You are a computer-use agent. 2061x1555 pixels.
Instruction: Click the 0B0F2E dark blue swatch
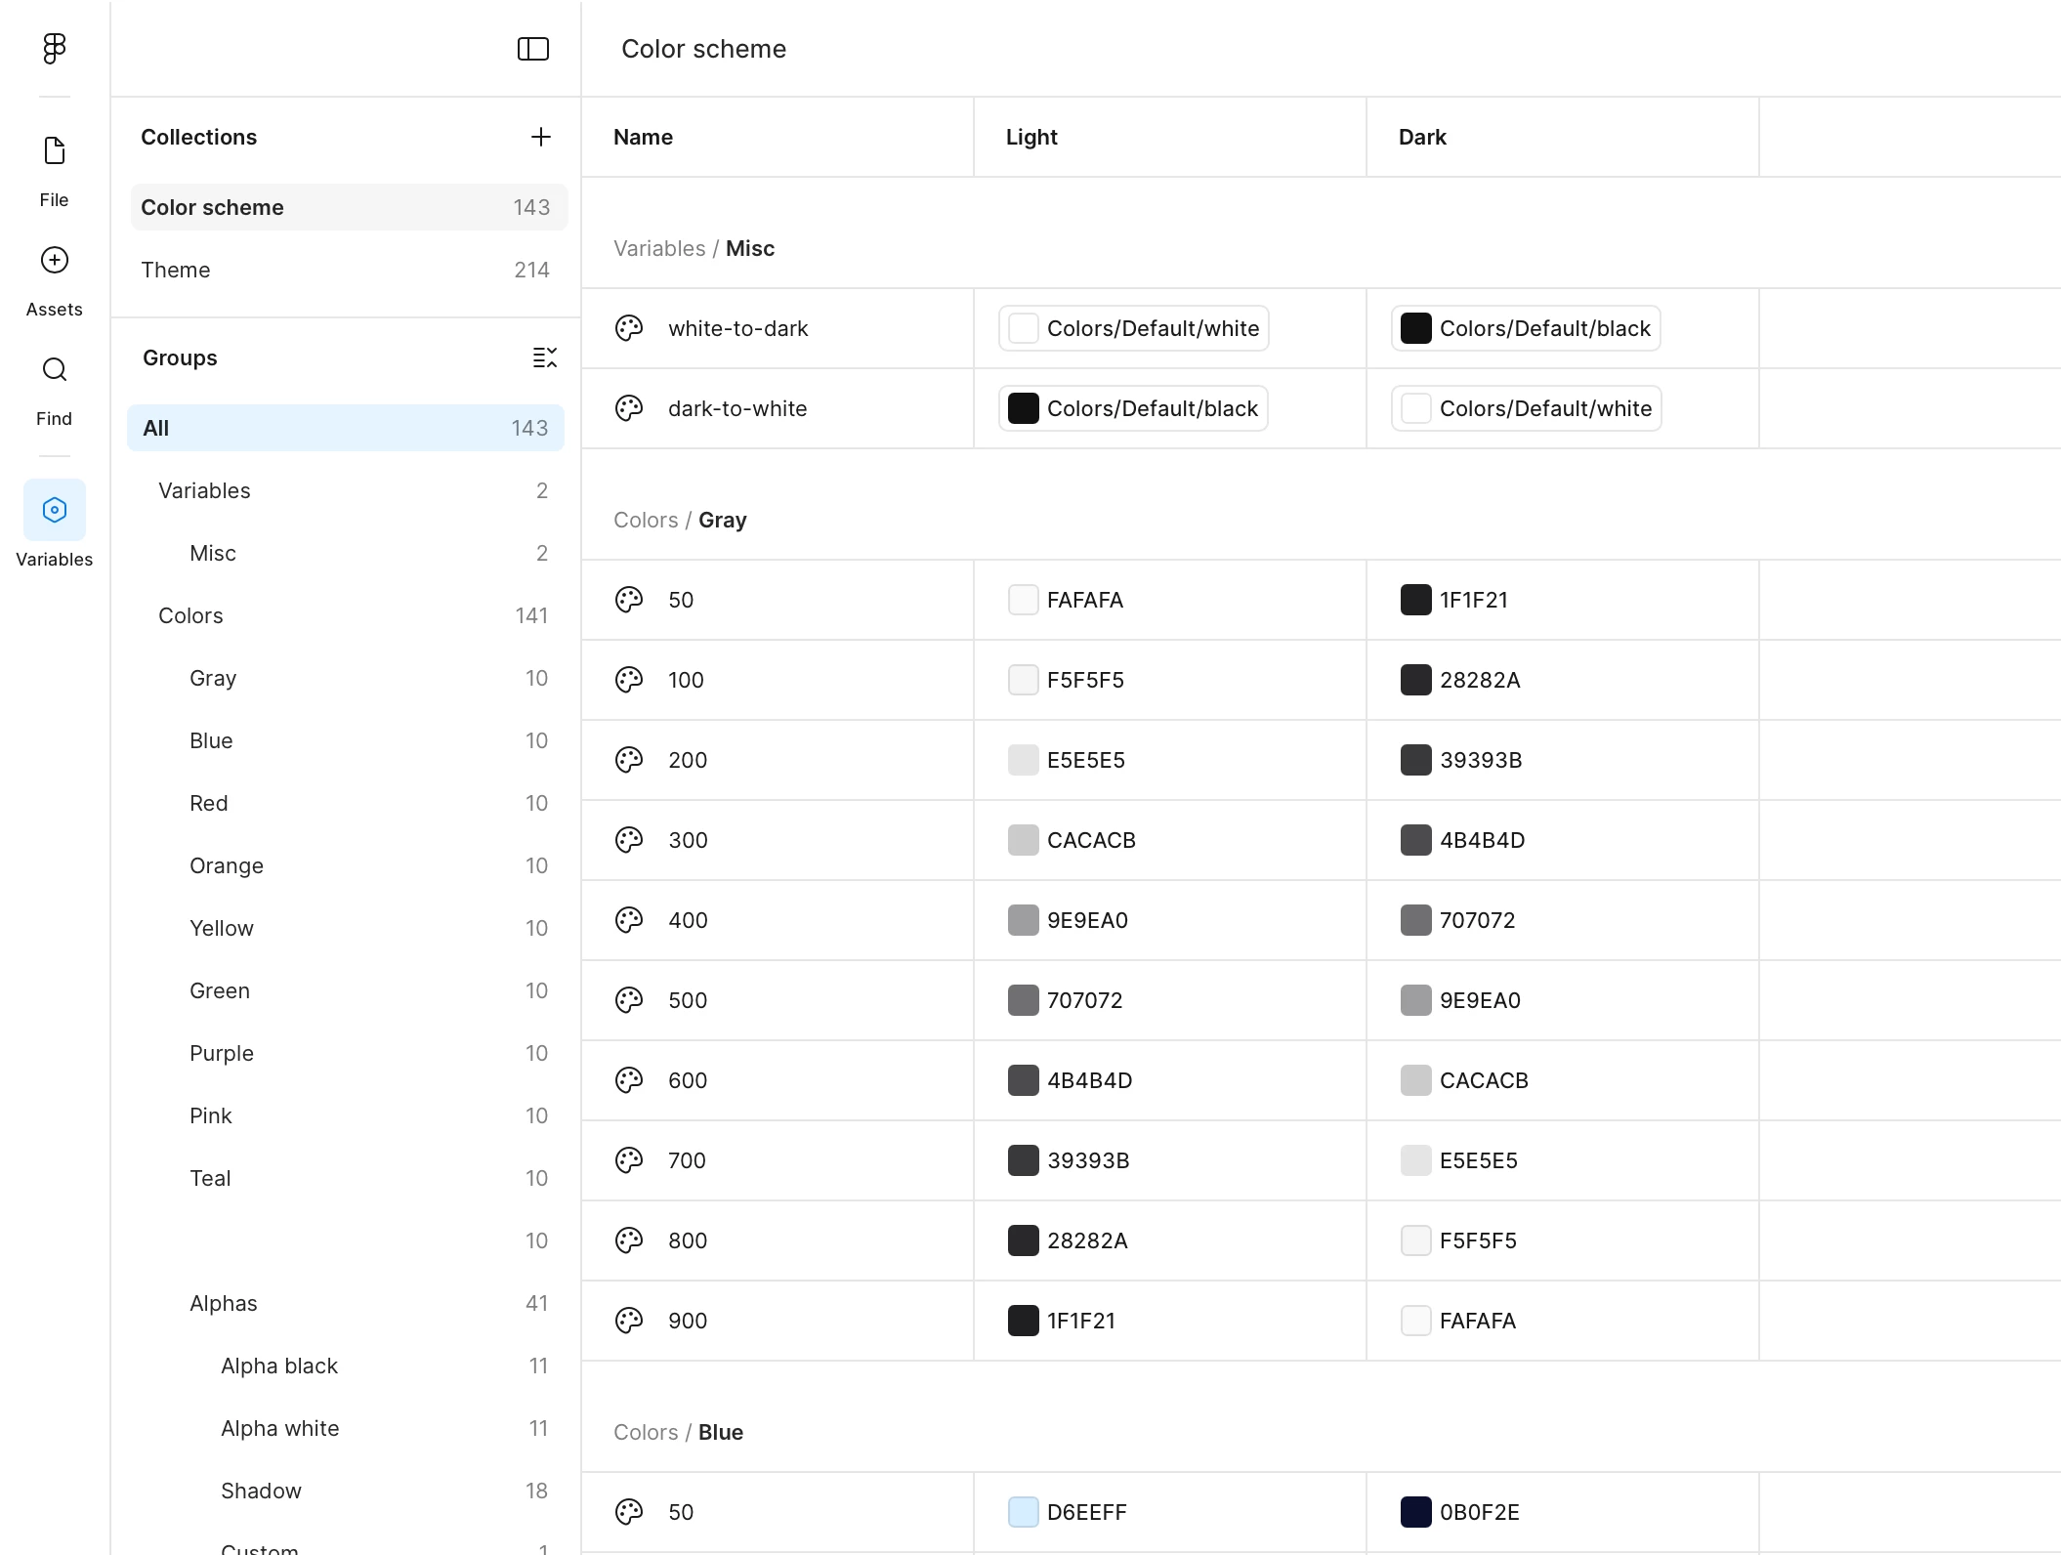tap(1415, 1512)
